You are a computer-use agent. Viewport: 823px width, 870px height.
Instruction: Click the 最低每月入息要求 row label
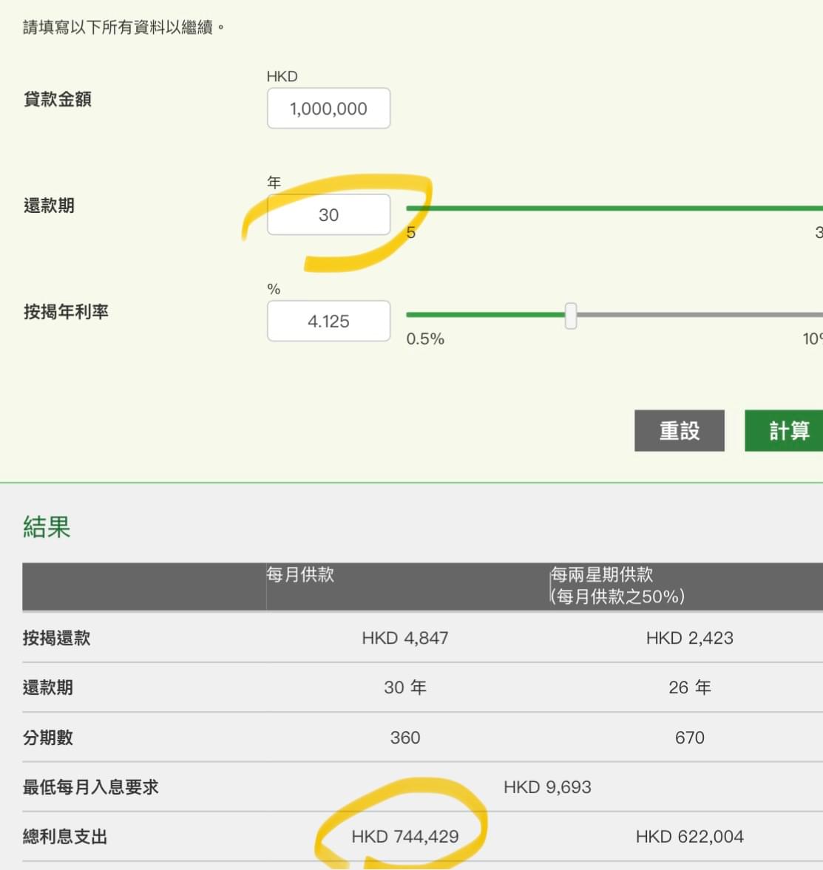tap(90, 787)
